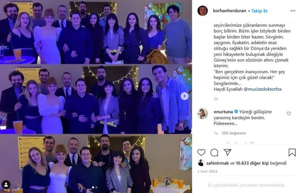
Task: Go to next photo arrow
Action: (184, 96)
